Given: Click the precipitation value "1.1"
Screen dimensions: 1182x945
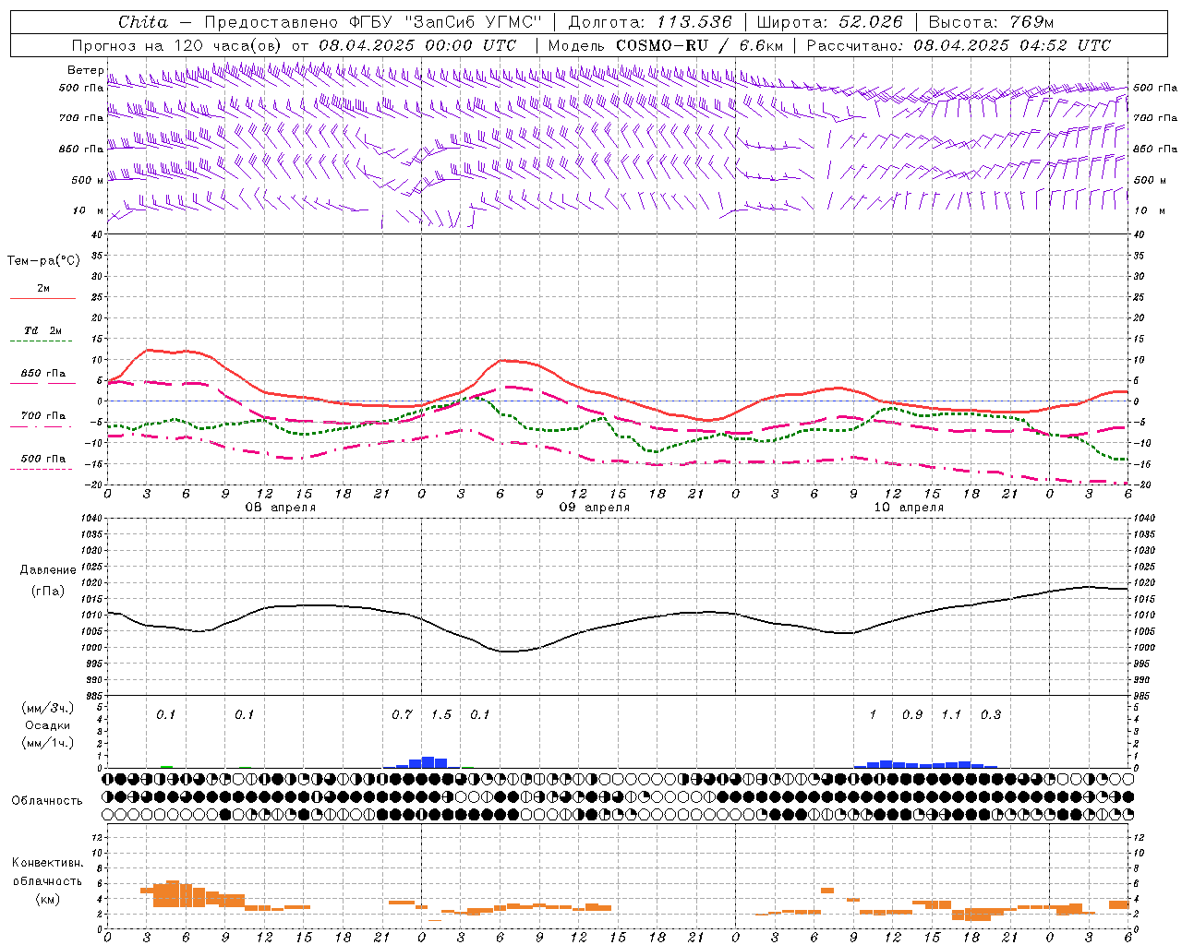Looking at the screenshot, I should tap(951, 715).
